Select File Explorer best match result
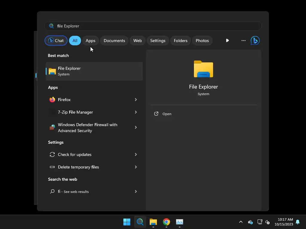This screenshot has width=306, height=229. point(94,71)
